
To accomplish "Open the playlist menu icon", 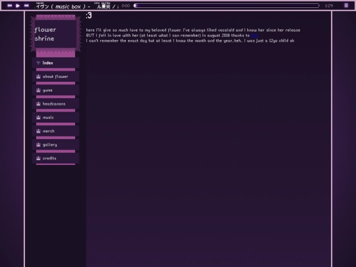I will (x=346, y=5).
